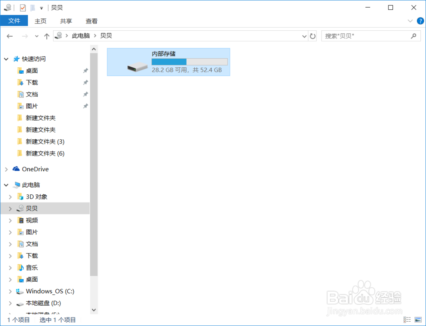This screenshot has width=426, height=326.
Task: Unpin 下载 from Quick access
Action: click(x=86, y=82)
